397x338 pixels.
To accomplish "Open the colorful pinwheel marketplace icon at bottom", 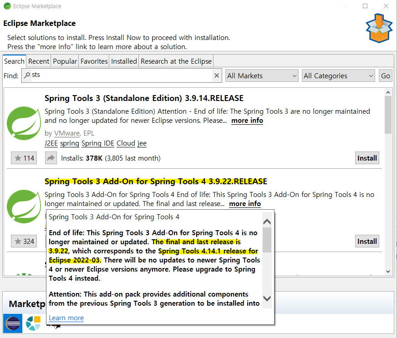I will (33, 323).
